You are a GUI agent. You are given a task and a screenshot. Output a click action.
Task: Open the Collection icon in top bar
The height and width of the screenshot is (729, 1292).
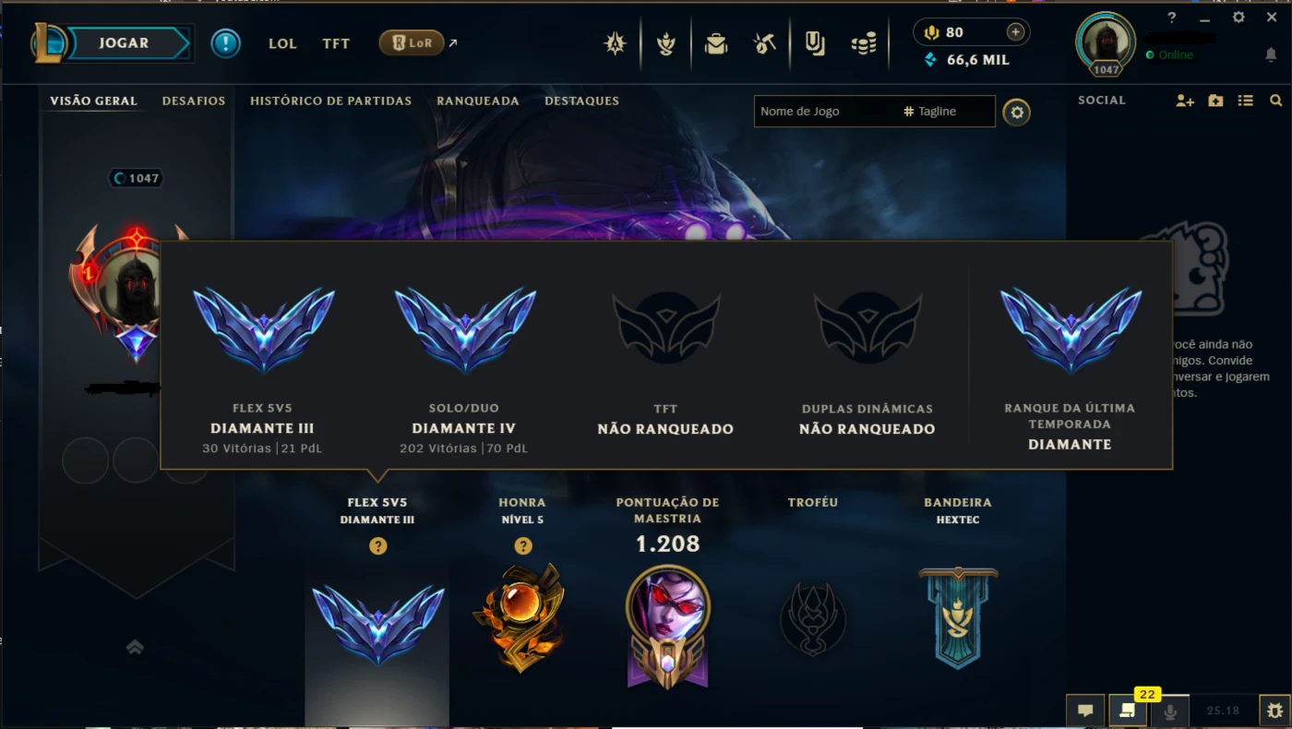click(715, 43)
